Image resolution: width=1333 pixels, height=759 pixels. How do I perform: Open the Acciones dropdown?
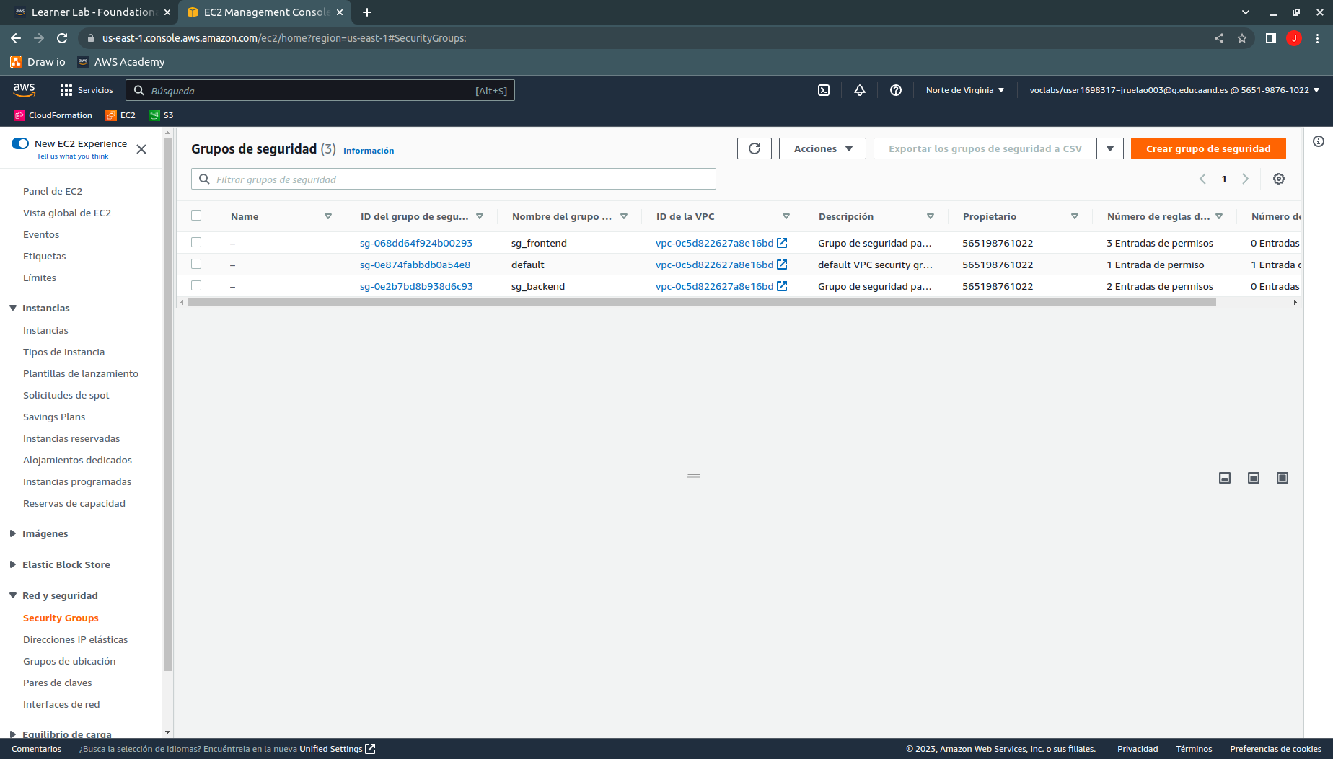click(822, 148)
